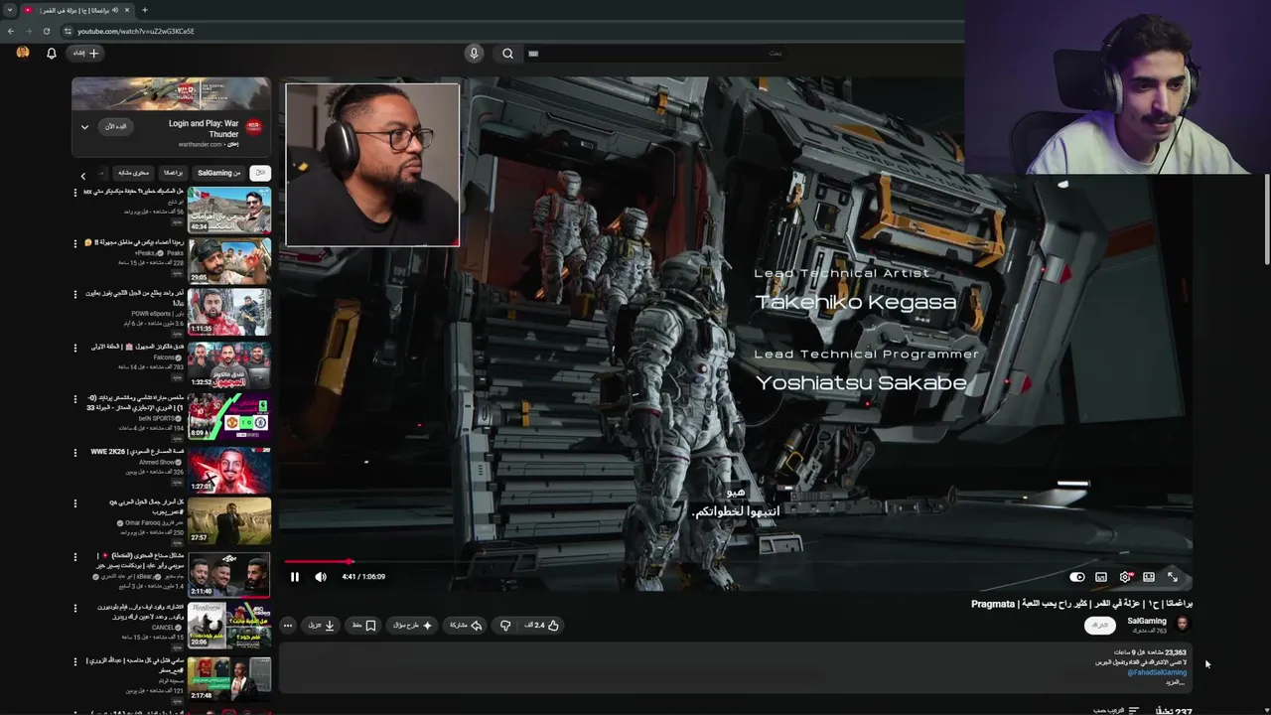Open the player settings gear
This screenshot has width=1271, height=715.
1125,577
